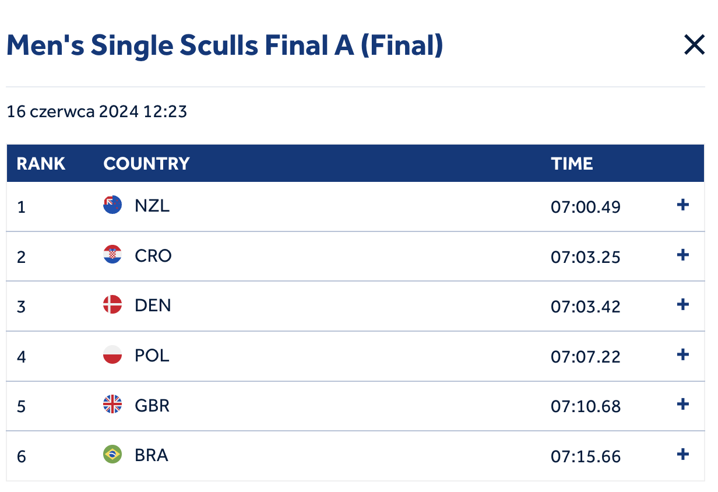Click the winning time 07:00.49
718x492 pixels.
[586, 207]
